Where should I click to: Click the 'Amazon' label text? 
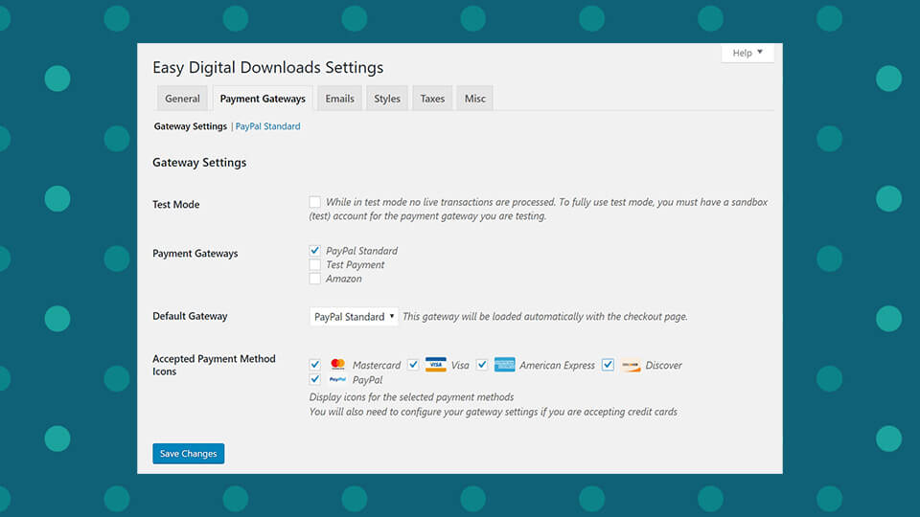(344, 279)
